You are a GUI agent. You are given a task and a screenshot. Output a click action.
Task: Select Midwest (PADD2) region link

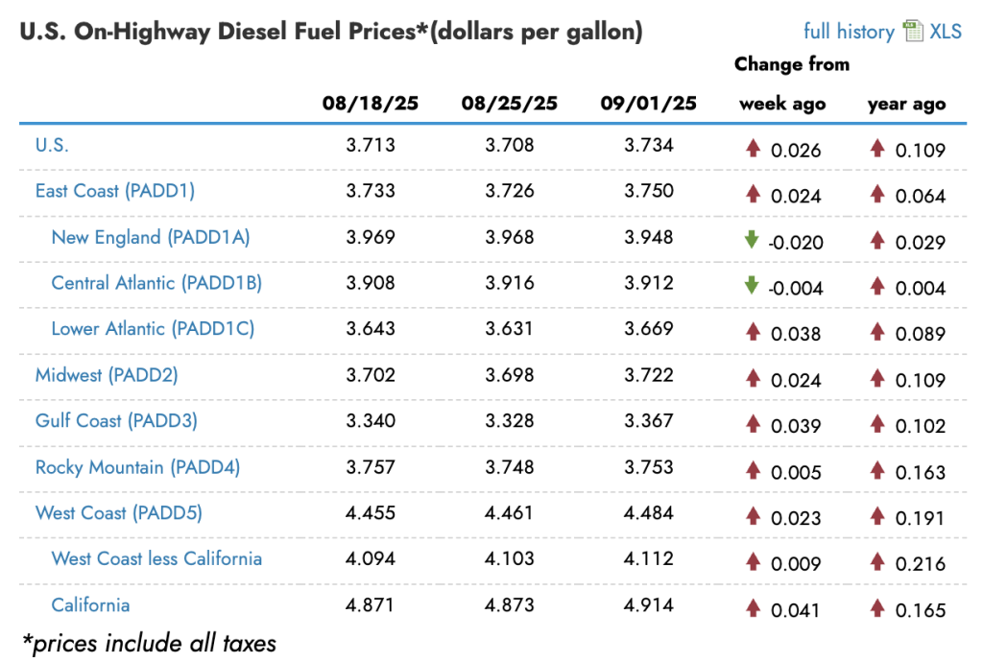click(107, 375)
